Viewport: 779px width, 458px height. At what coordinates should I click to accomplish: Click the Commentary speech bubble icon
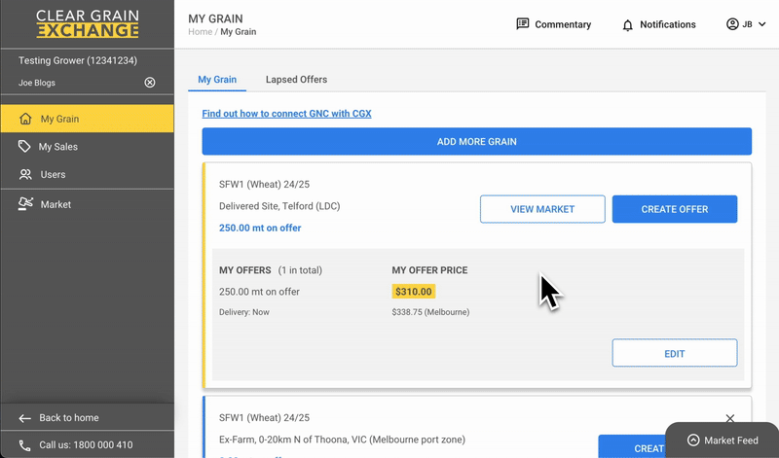(523, 23)
